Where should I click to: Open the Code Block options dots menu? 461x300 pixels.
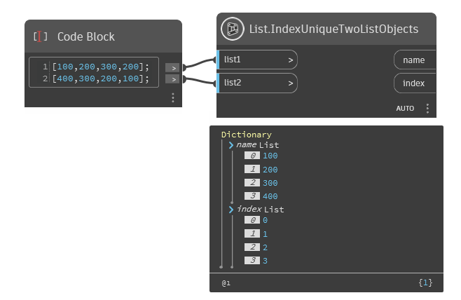tap(172, 97)
